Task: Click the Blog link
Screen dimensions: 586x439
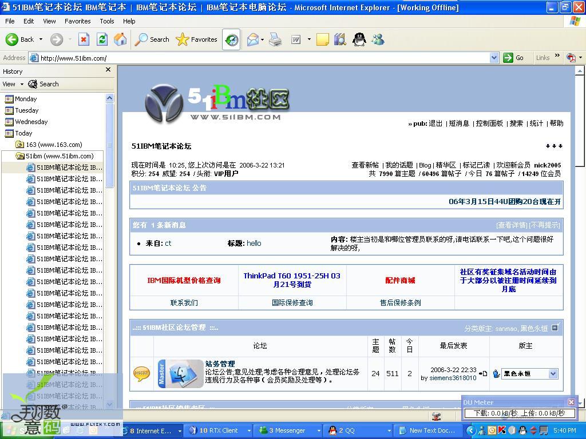Action: (425, 165)
